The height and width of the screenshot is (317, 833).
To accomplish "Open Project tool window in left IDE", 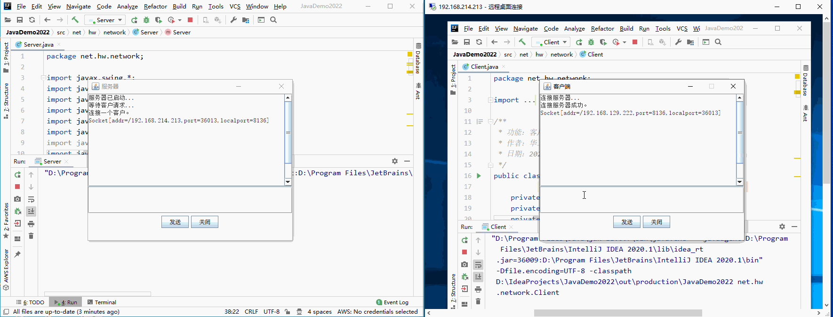I will pyautogui.click(x=6, y=57).
